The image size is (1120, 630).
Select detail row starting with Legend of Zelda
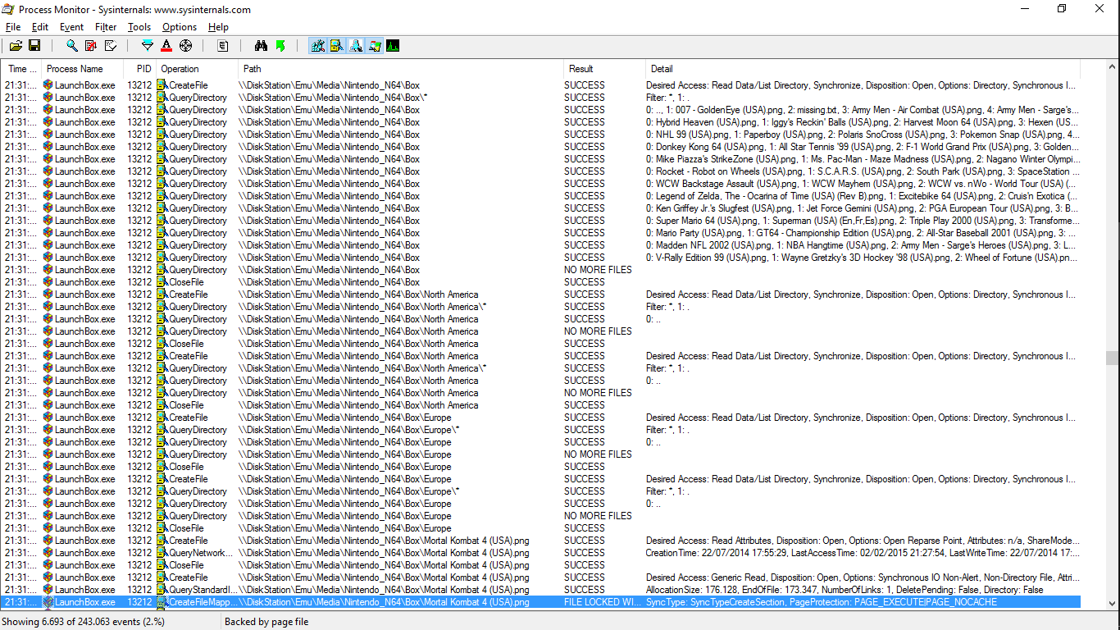[863, 196]
